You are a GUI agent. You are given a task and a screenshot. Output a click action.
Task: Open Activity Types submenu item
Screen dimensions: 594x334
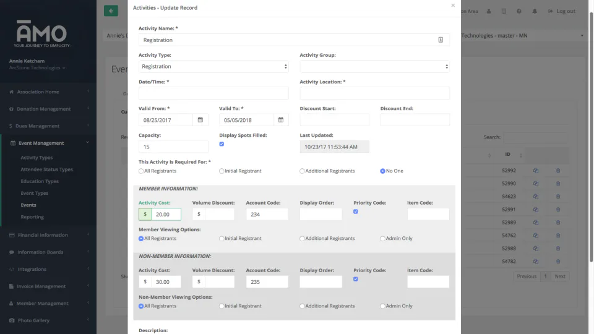click(37, 158)
